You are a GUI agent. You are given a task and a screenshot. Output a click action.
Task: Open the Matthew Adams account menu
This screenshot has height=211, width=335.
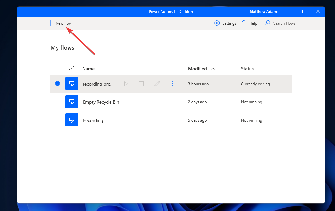264,12
